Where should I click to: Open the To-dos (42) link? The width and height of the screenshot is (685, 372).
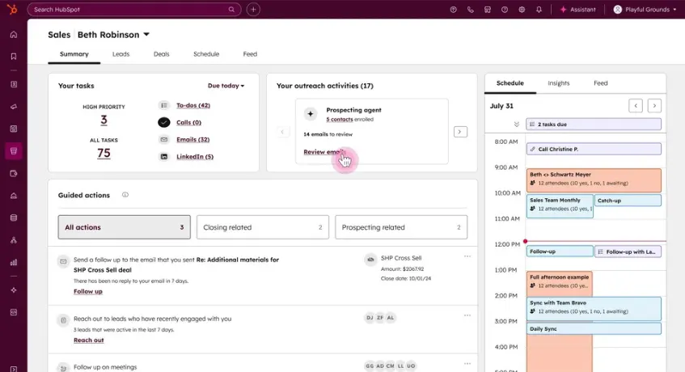point(193,105)
